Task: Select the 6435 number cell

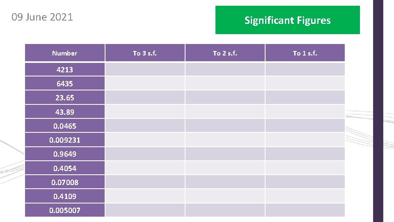Action: (64, 83)
